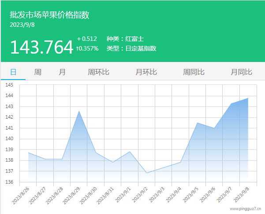Switch to the 周环比 tab
The image size is (265, 214).
point(98,72)
